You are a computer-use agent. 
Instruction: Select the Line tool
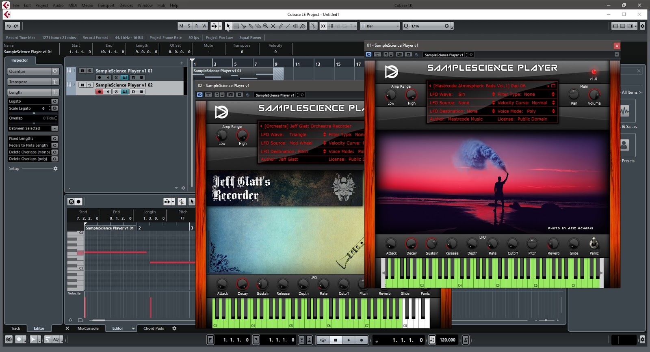tap(288, 26)
